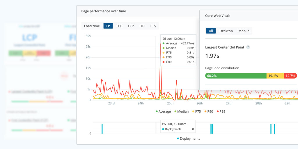The height and width of the screenshot is (149, 298).
Task: Click the deployment marker before 29th
Action: pyautogui.click(x=275, y=129)
